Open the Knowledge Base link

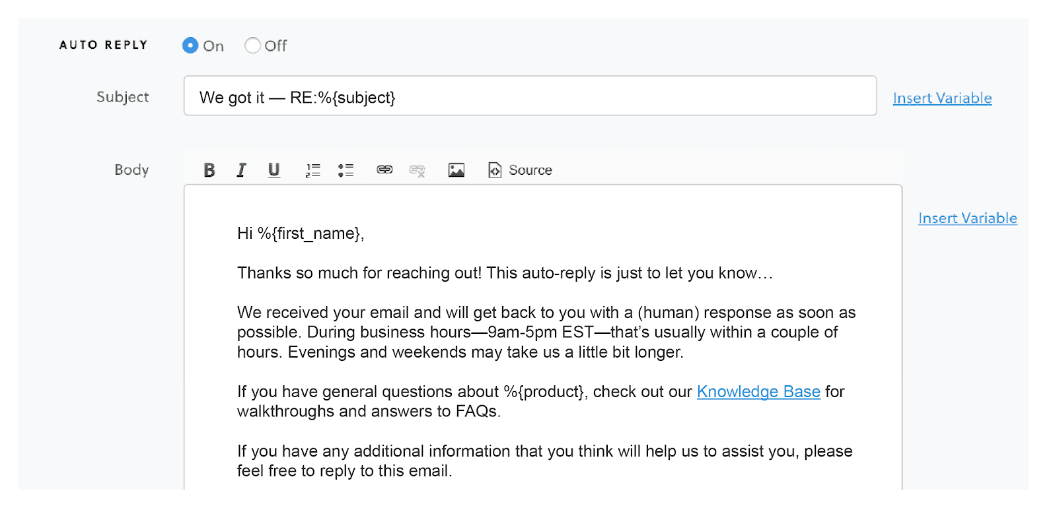[758, 392]
